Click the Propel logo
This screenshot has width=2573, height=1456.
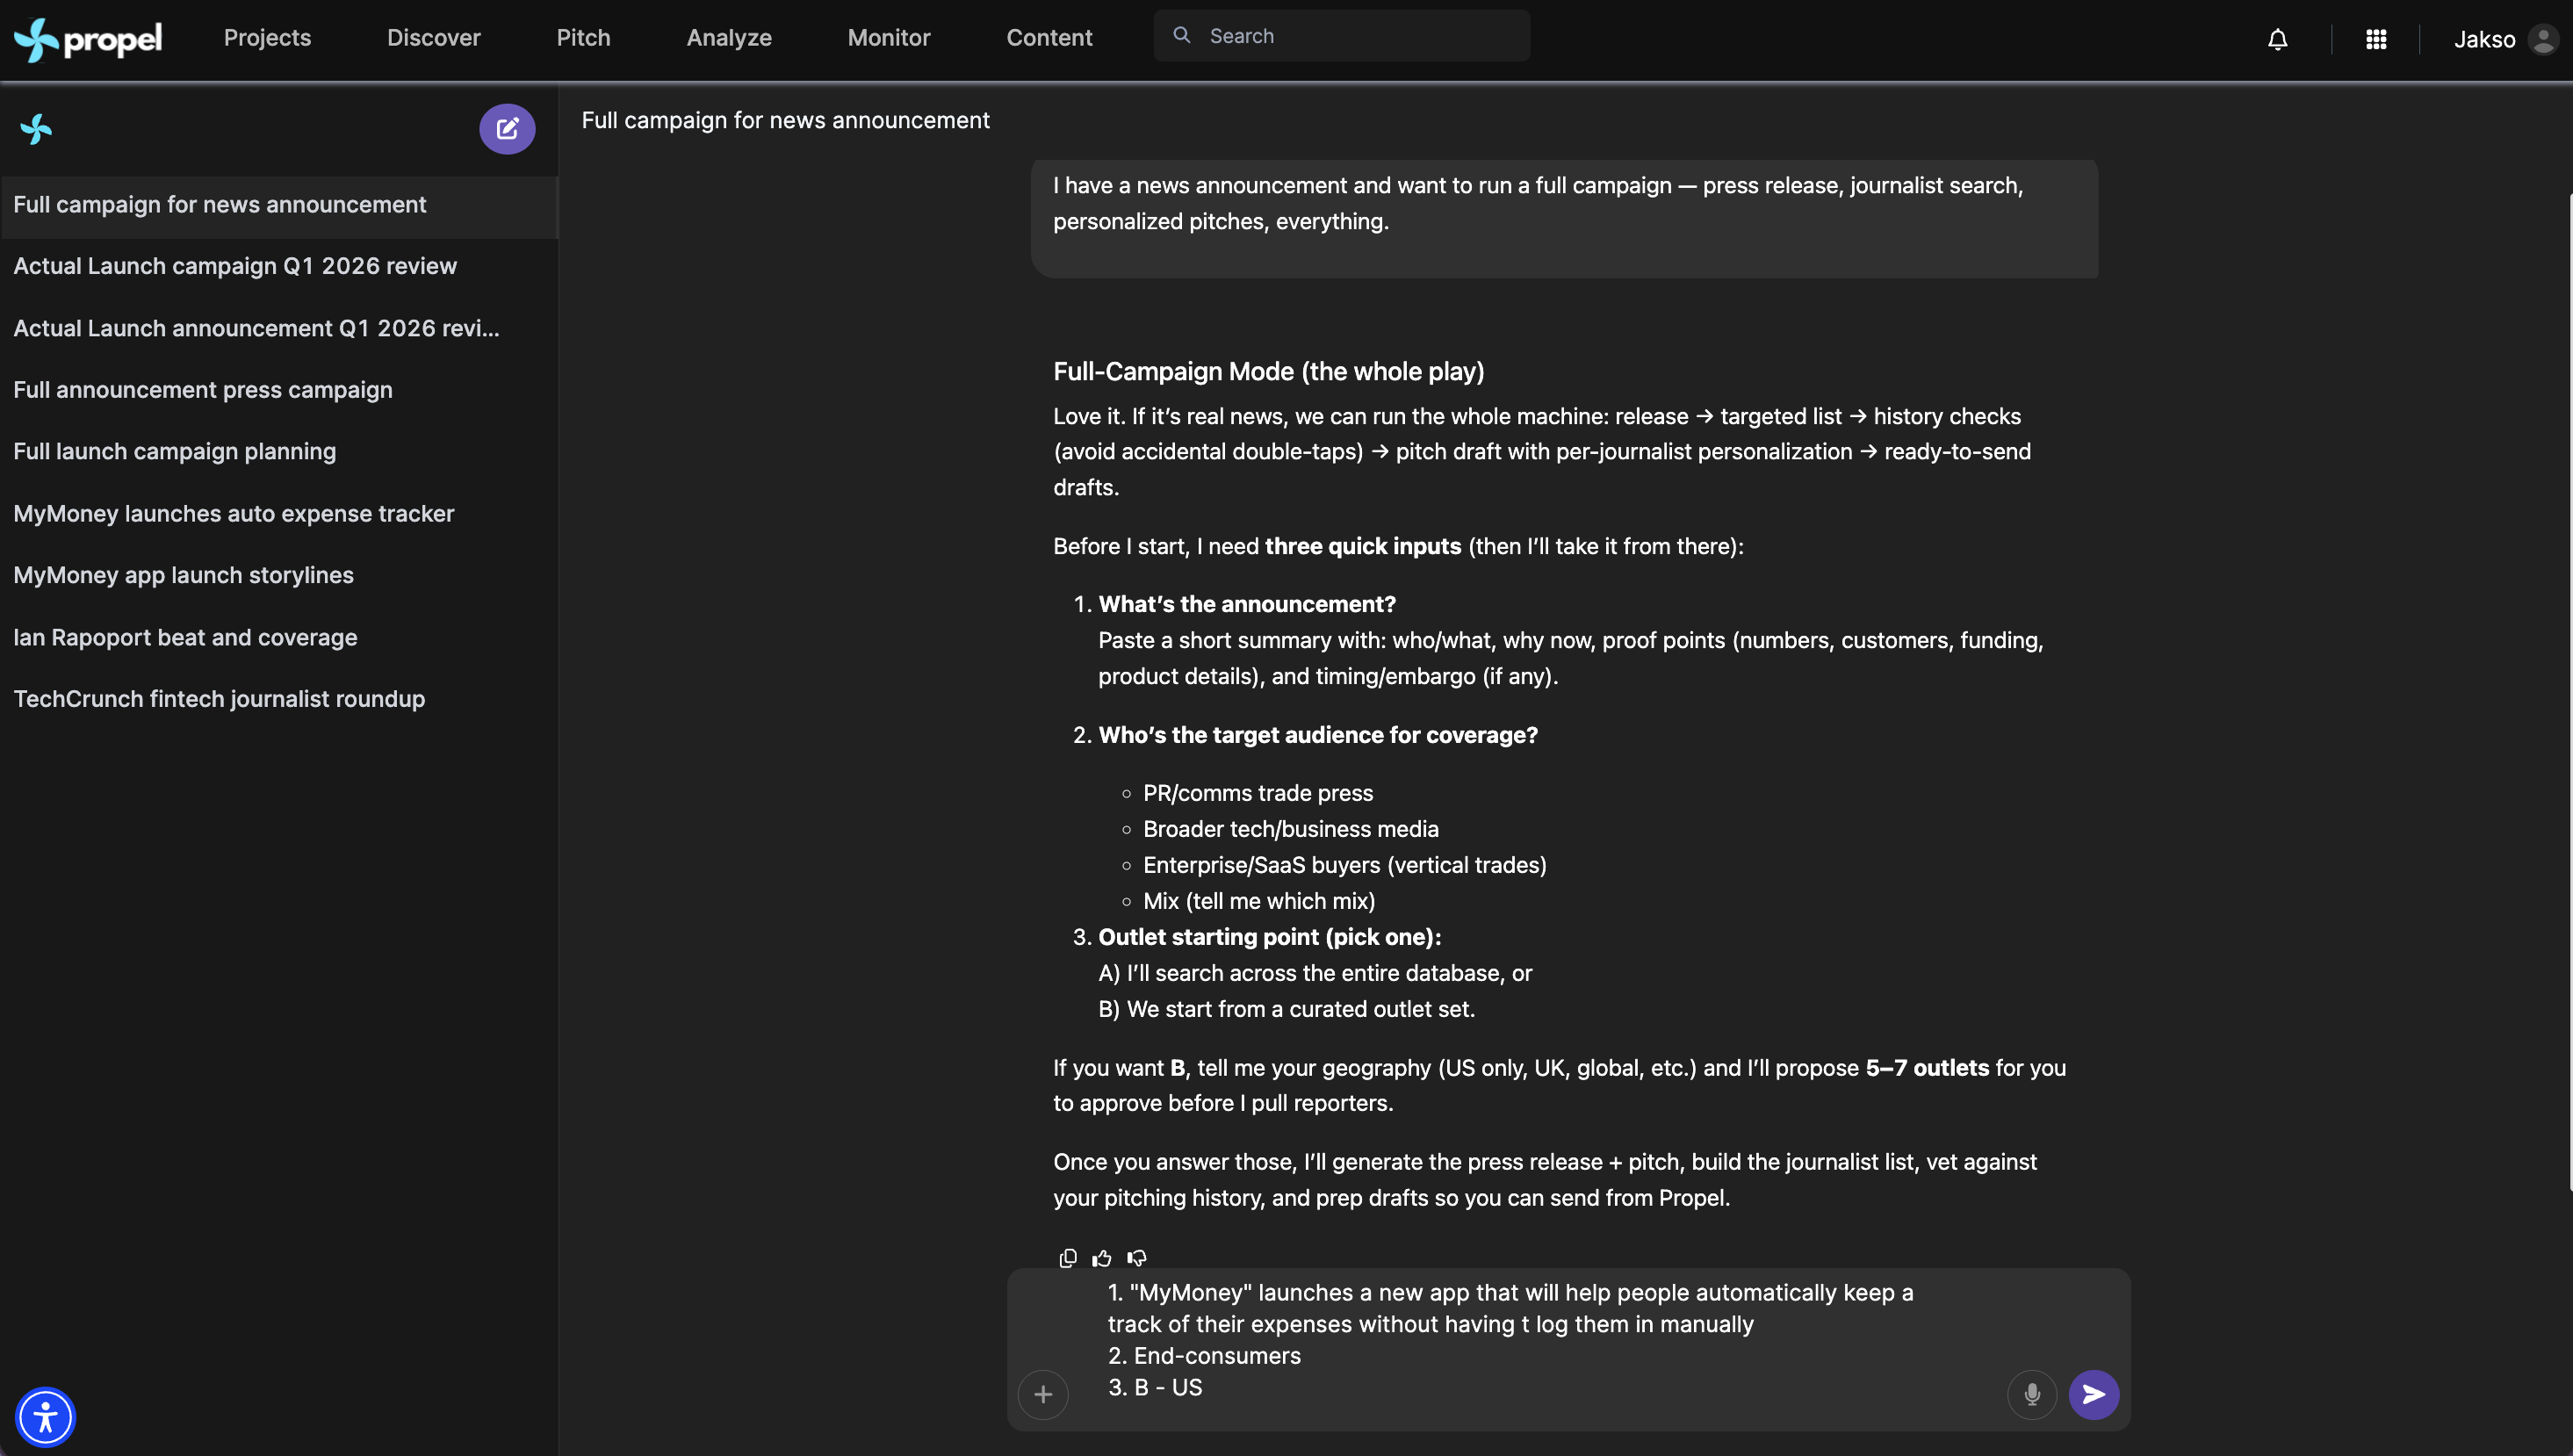(88, 39)
